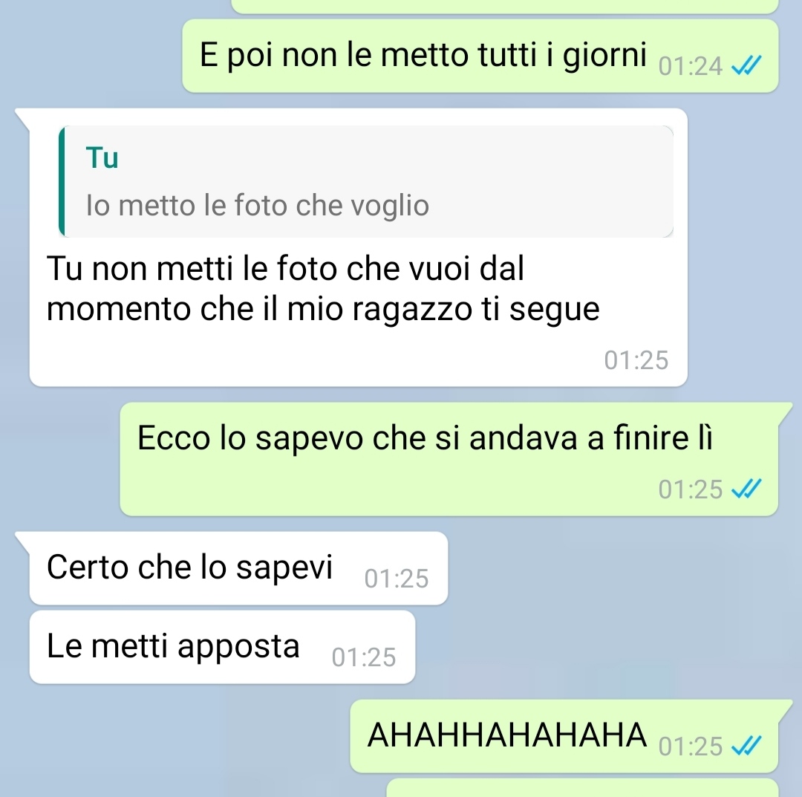The height and width of the screenshot is (797, 802).
Task: Tap the 01:25 time next to "Le metti apposta"
Action: click(x=364, y=657)
